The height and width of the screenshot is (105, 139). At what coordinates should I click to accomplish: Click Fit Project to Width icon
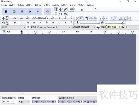coord(125,18)
